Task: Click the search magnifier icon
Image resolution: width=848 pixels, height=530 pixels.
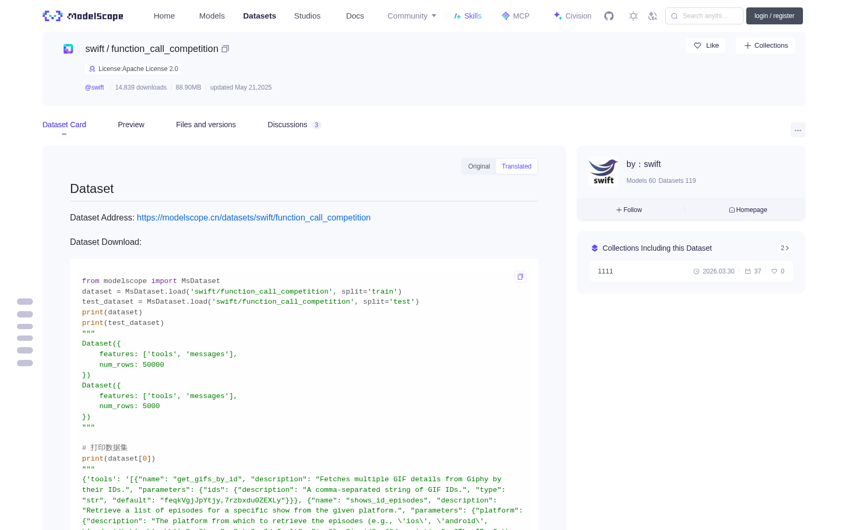Action: click(674, 16)
